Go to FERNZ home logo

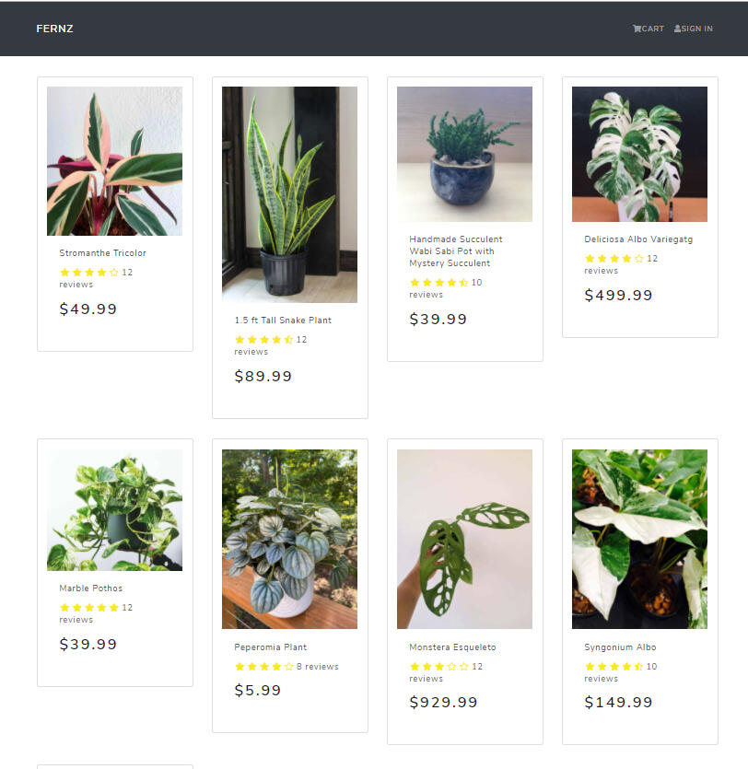54,29
